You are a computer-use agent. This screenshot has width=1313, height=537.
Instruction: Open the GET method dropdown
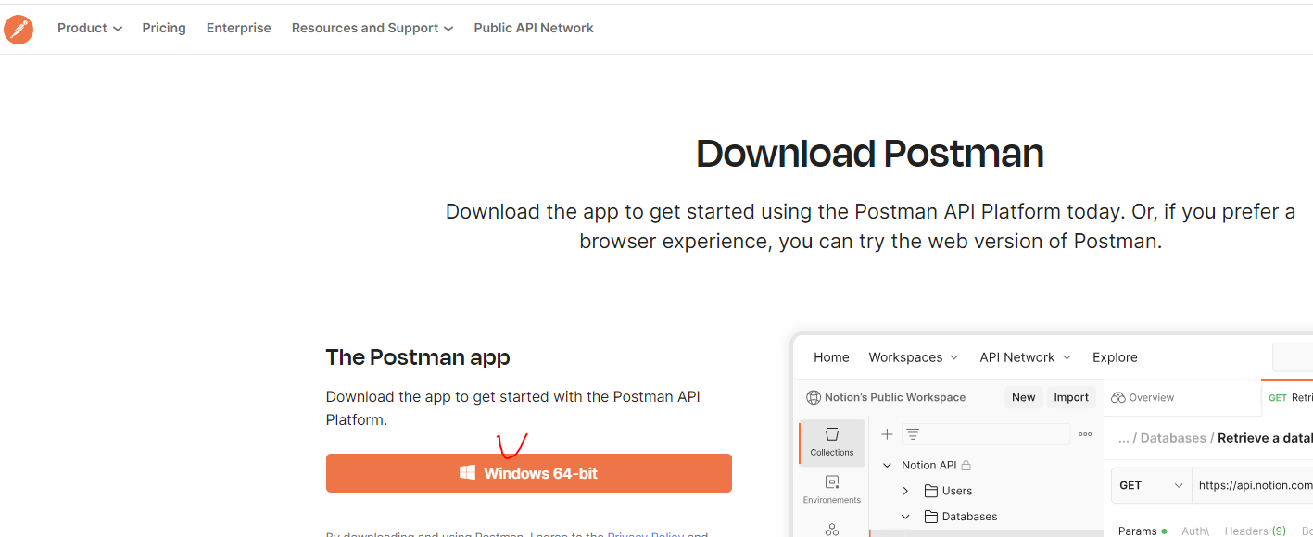click(x=1151, y=485)
